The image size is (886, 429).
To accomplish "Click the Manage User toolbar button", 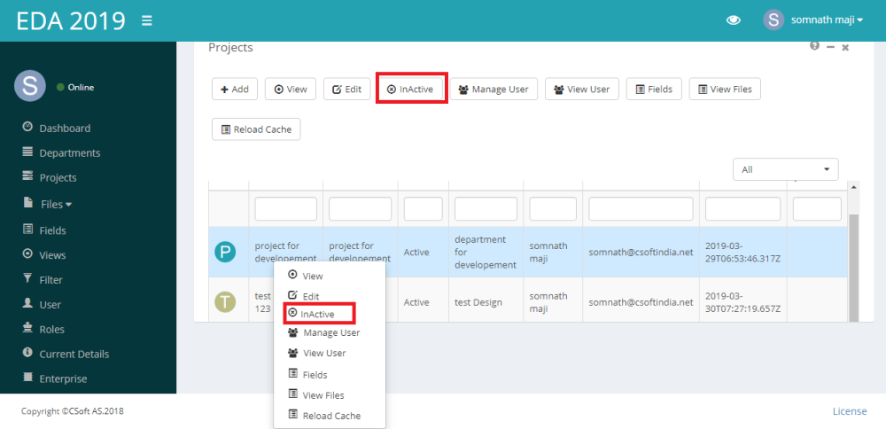I will point(494,90).
